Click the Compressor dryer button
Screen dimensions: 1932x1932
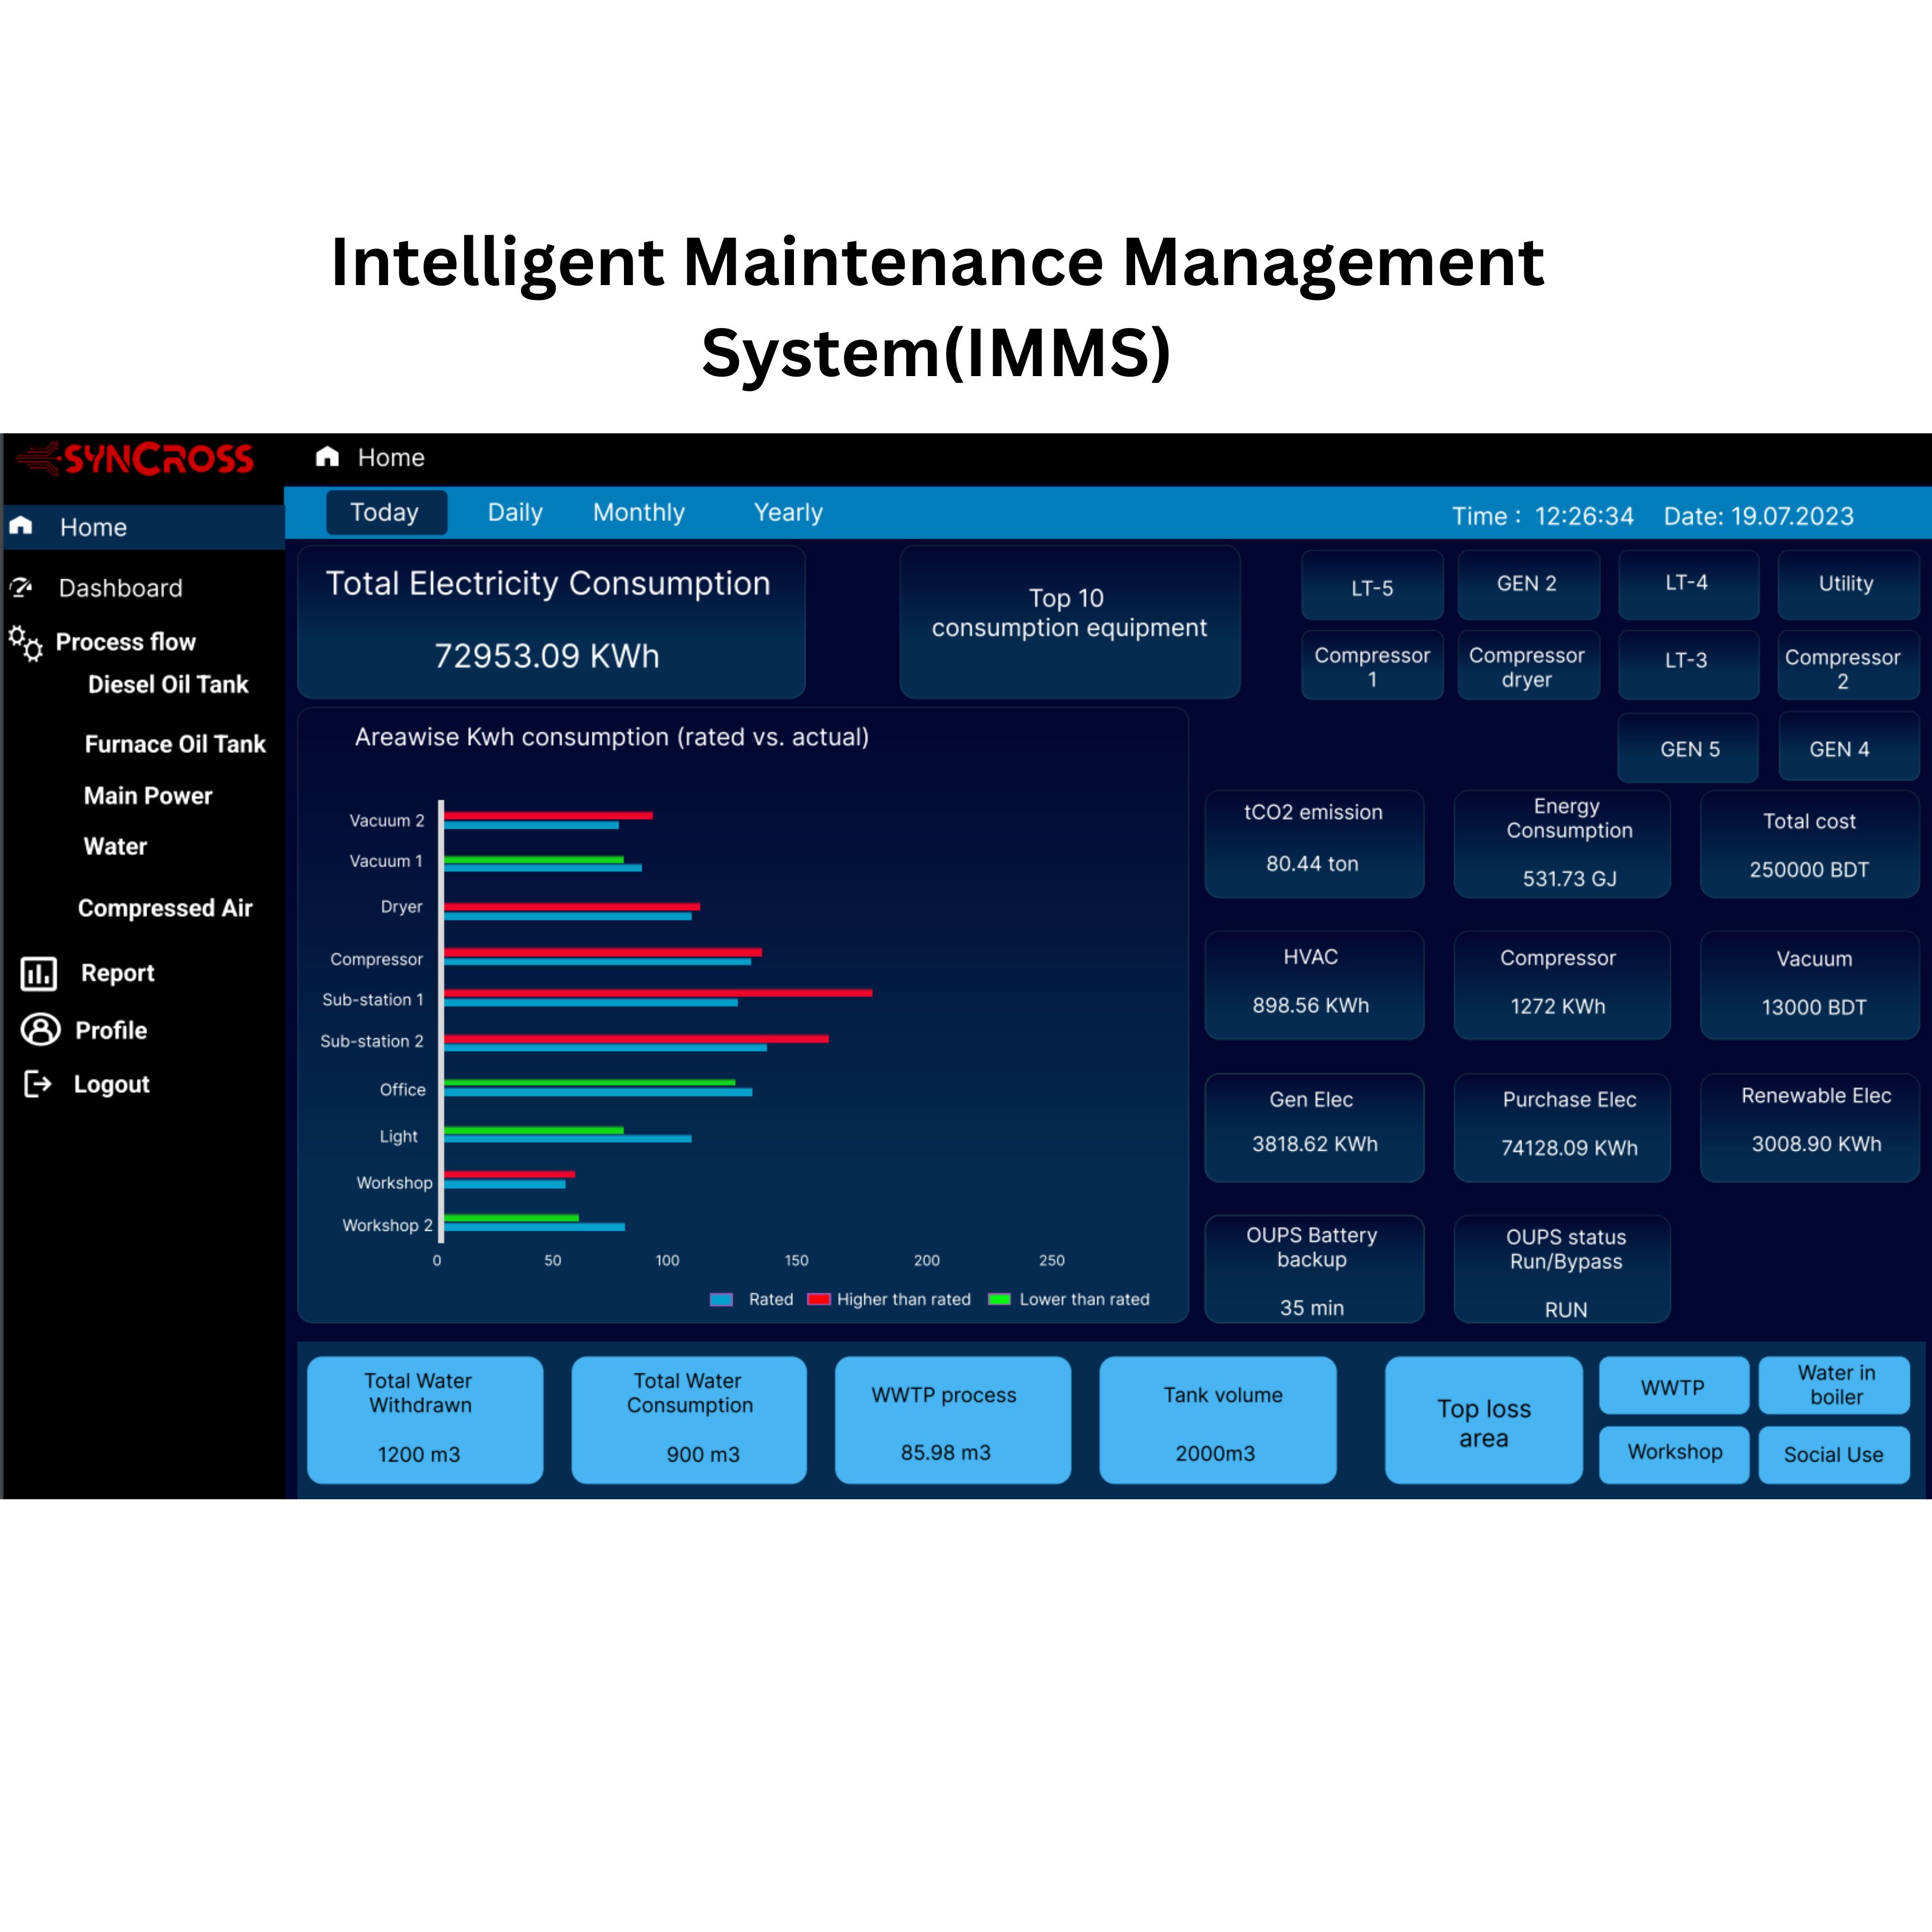coord(1527,667)
